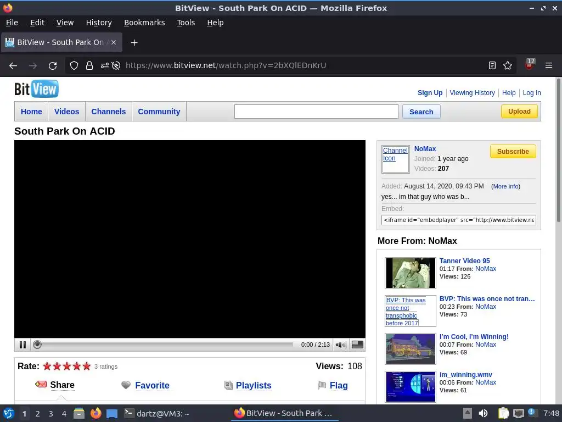
Task: Click the Search button
Action: coord(421,112)
